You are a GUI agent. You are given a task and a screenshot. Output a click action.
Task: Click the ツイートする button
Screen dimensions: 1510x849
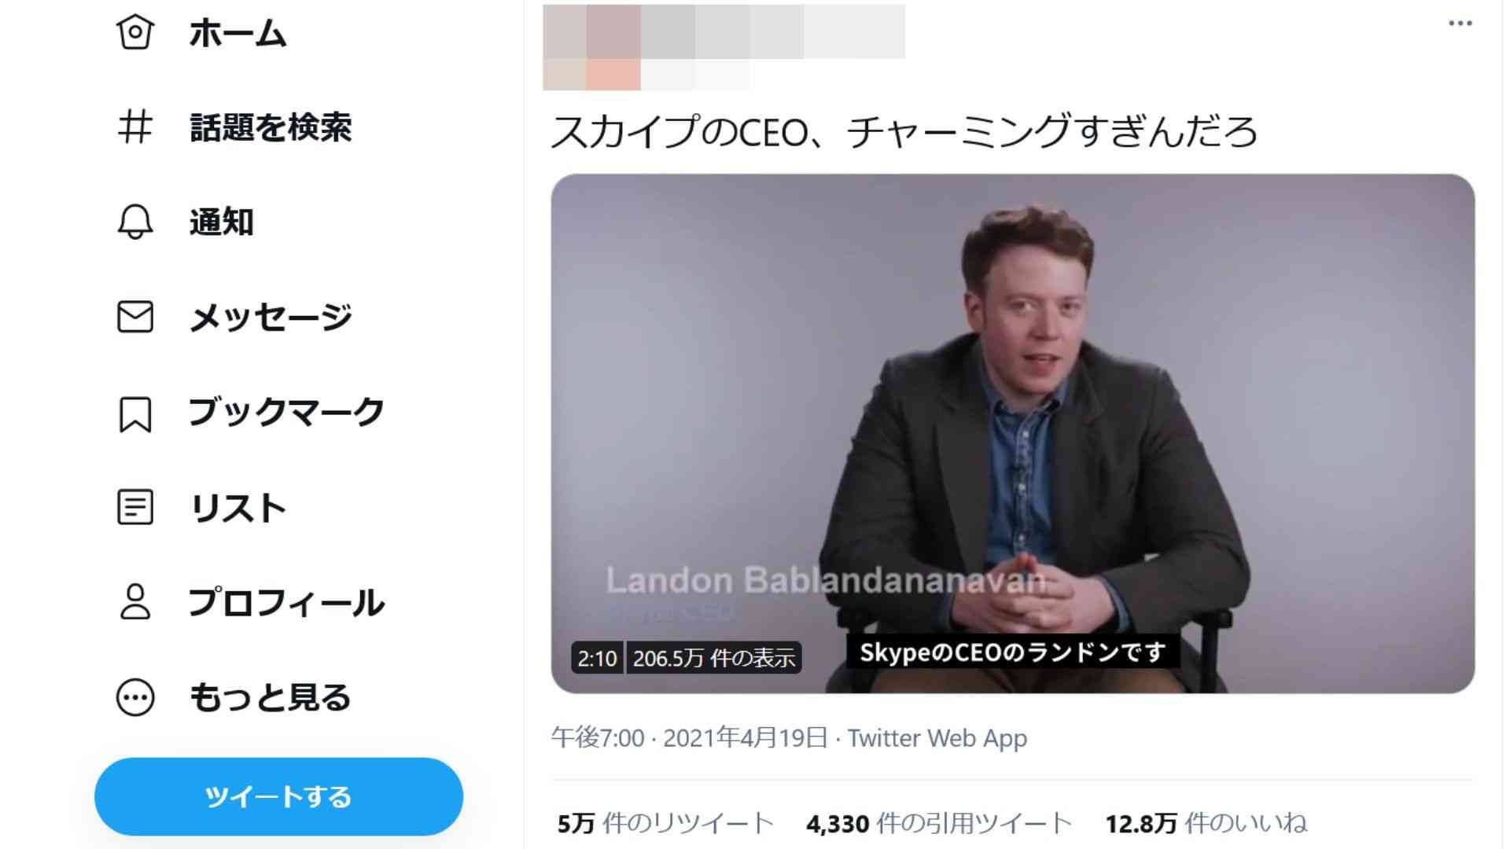coord(278,796)
